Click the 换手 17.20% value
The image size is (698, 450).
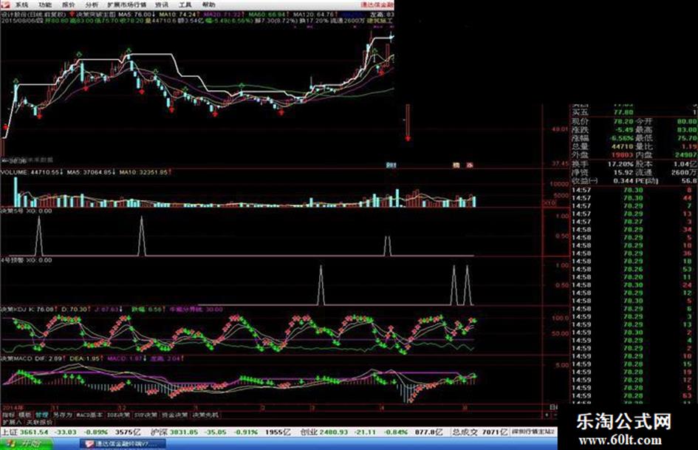coord(620,164)
